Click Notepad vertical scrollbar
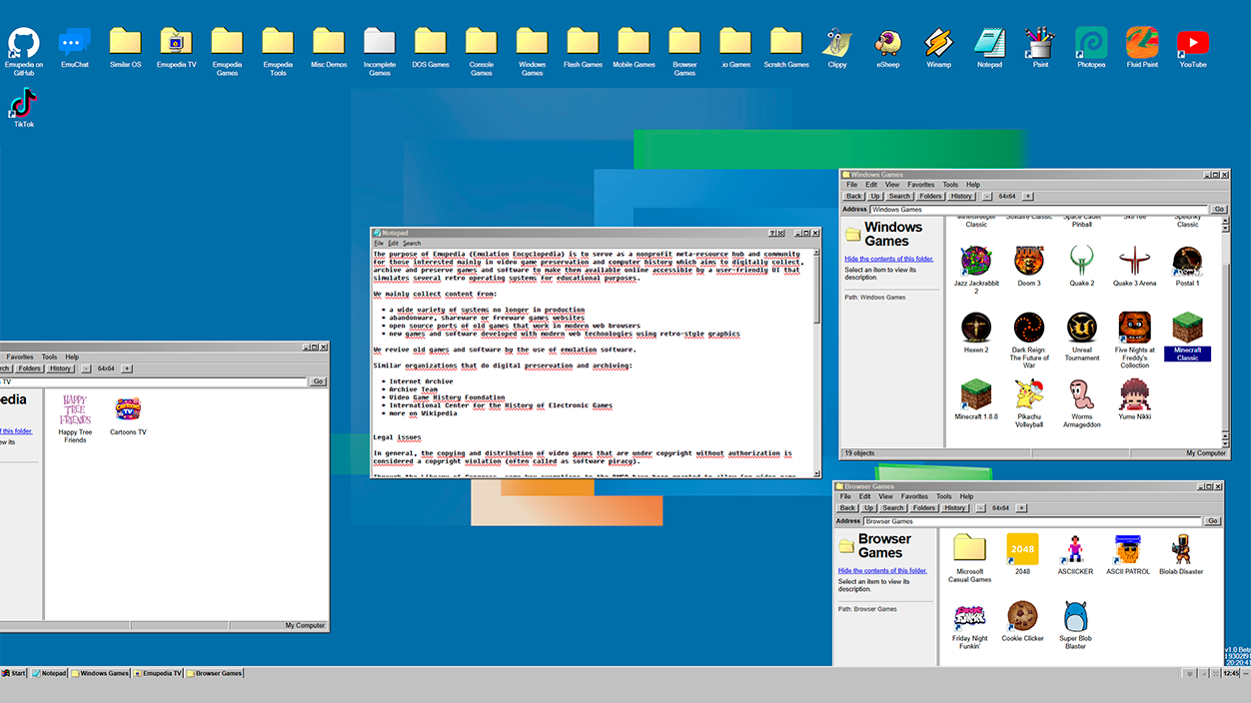This screenshot has width=1251, height=703. 816,361
